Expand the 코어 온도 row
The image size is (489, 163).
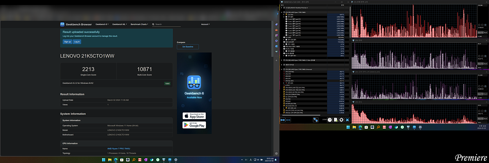point(284,83)
